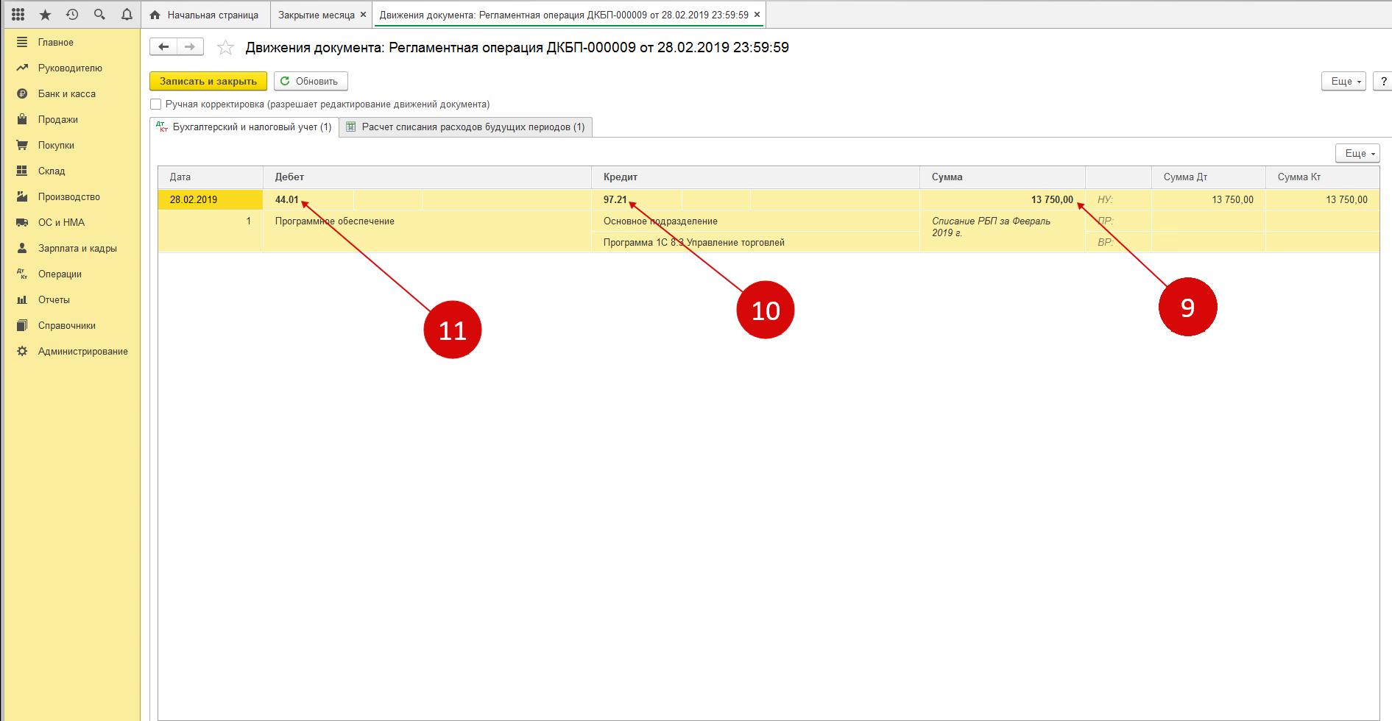Click the Сумма Дт column header
1392x721 pixels.
(1209, 177)
